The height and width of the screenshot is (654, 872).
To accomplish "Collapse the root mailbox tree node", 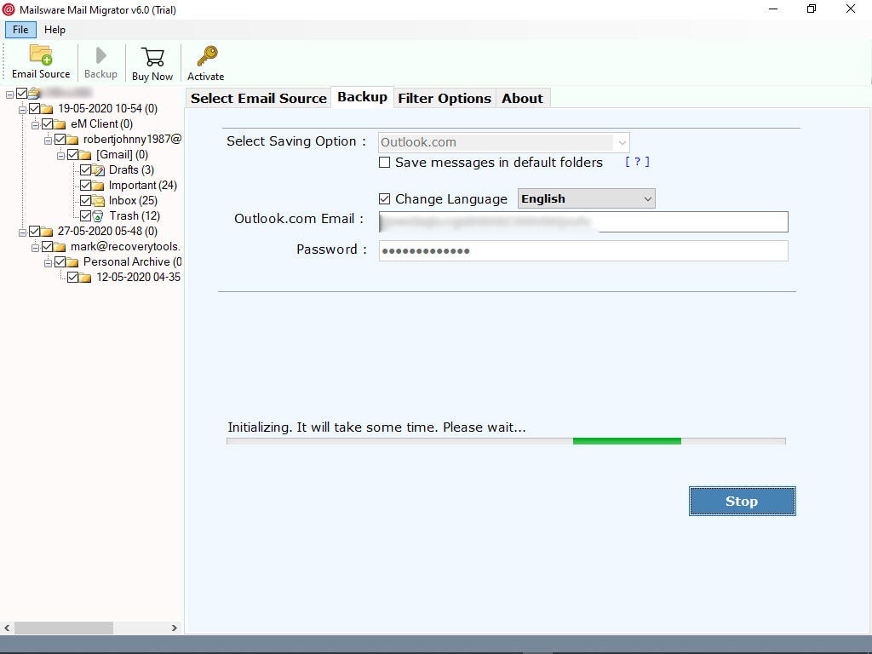I will (9, 95).
